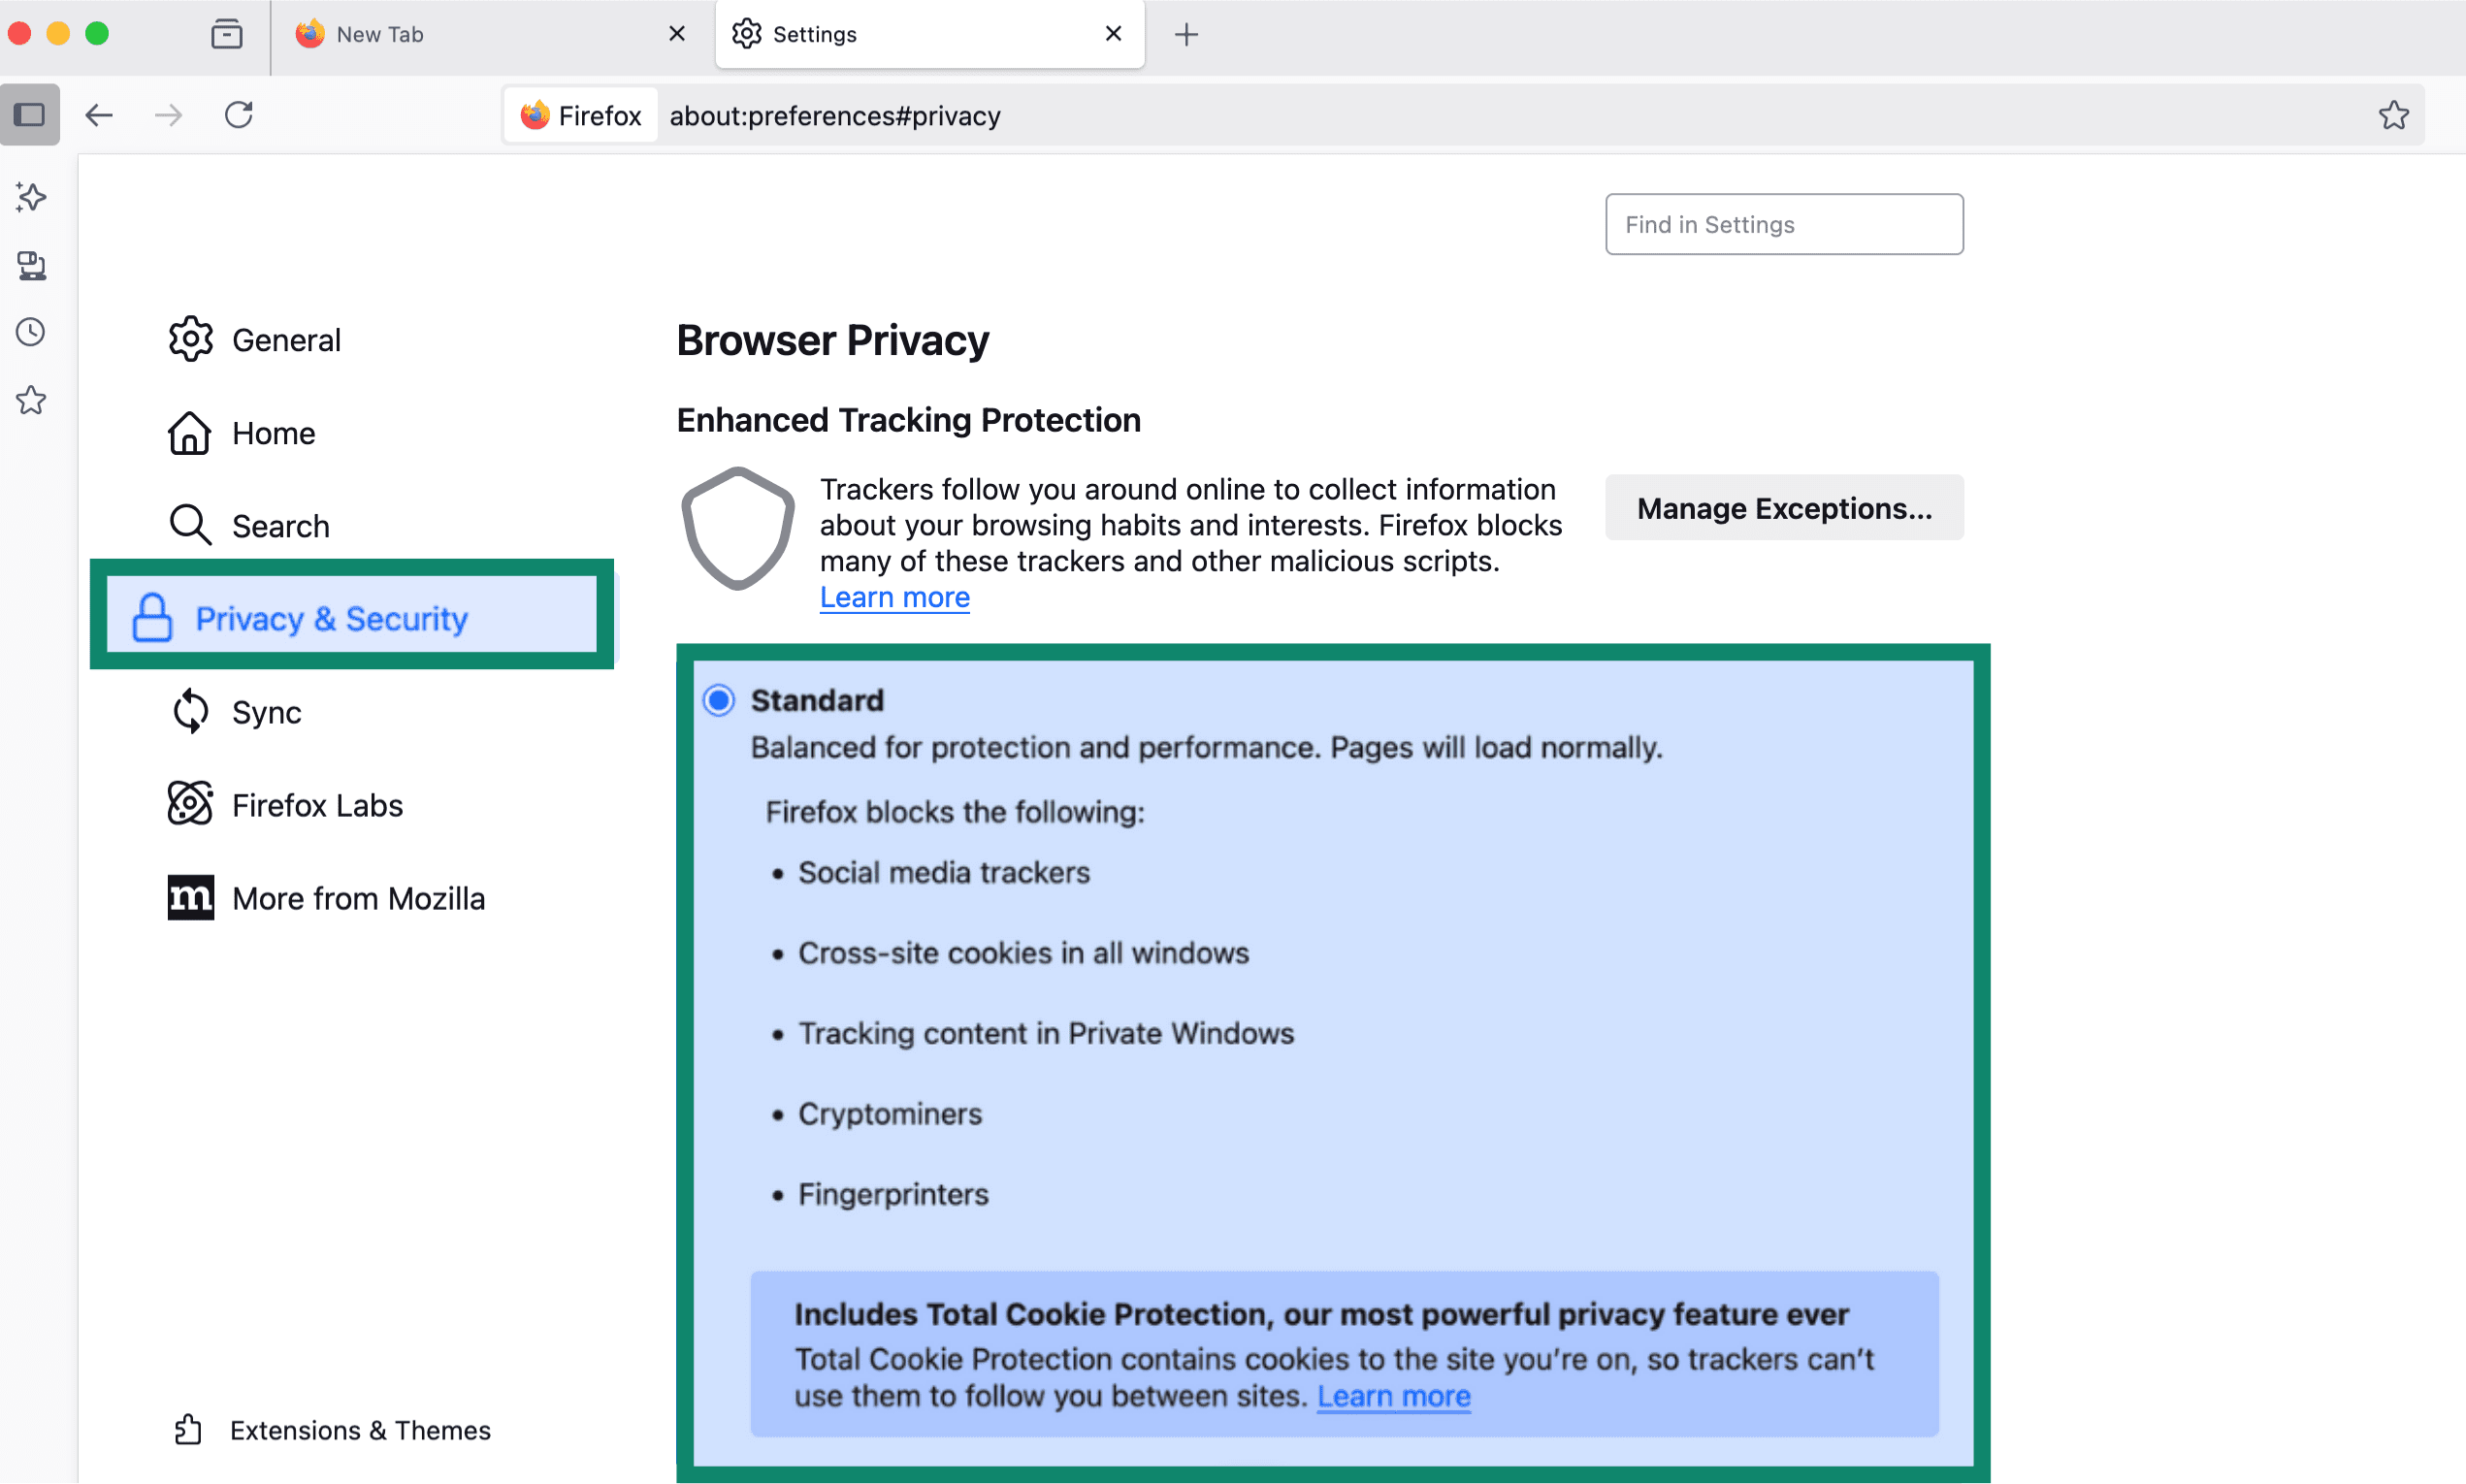
Task: Click Manage Exceptions for tracking protection
Action: (1783, 507)
